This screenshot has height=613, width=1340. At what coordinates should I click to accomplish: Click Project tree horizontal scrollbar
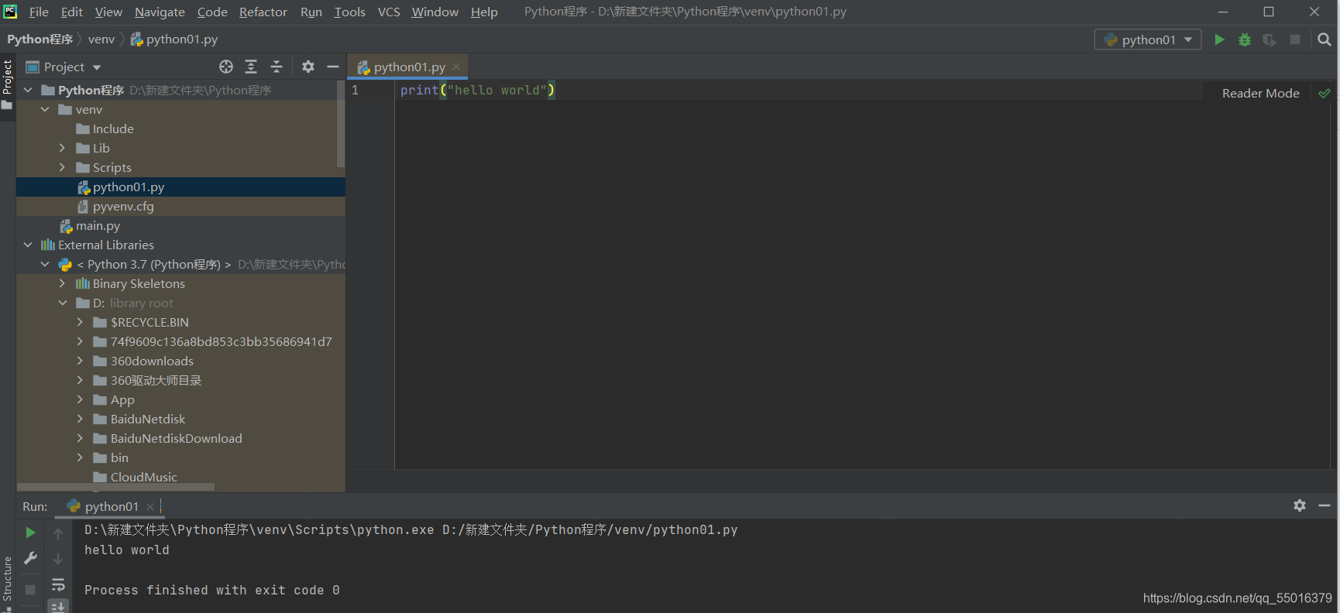(116, 488)
